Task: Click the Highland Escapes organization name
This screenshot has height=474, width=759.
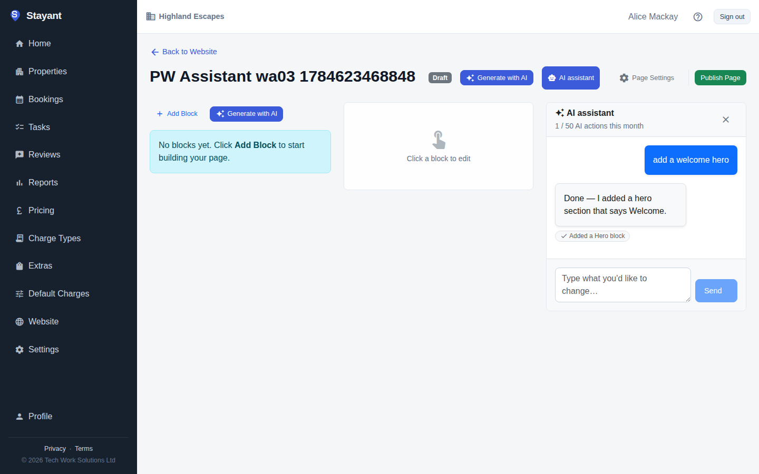Action: coord(191,16)
